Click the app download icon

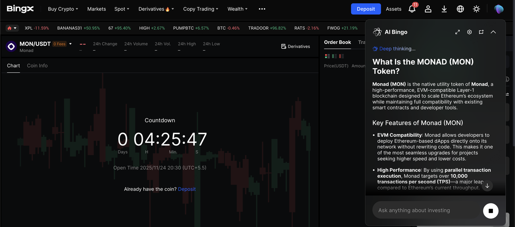[444, 9]
